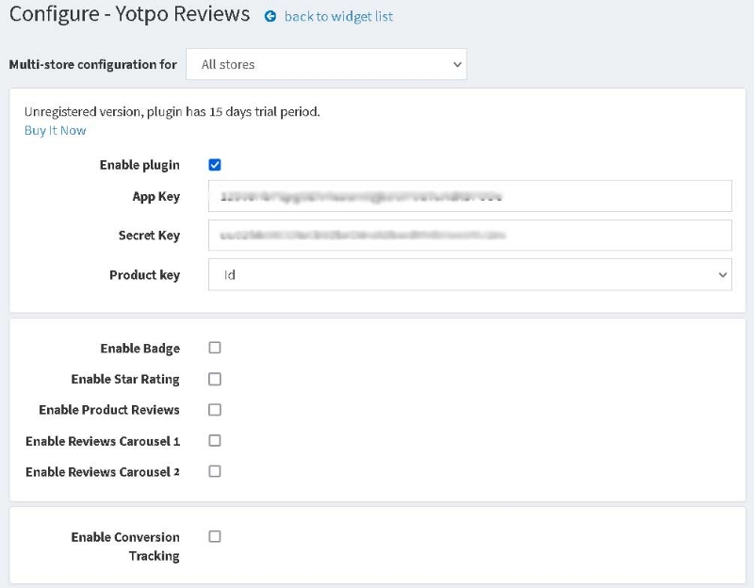Click the Enable Reviews Carousel 1 label

pos(103,441)
